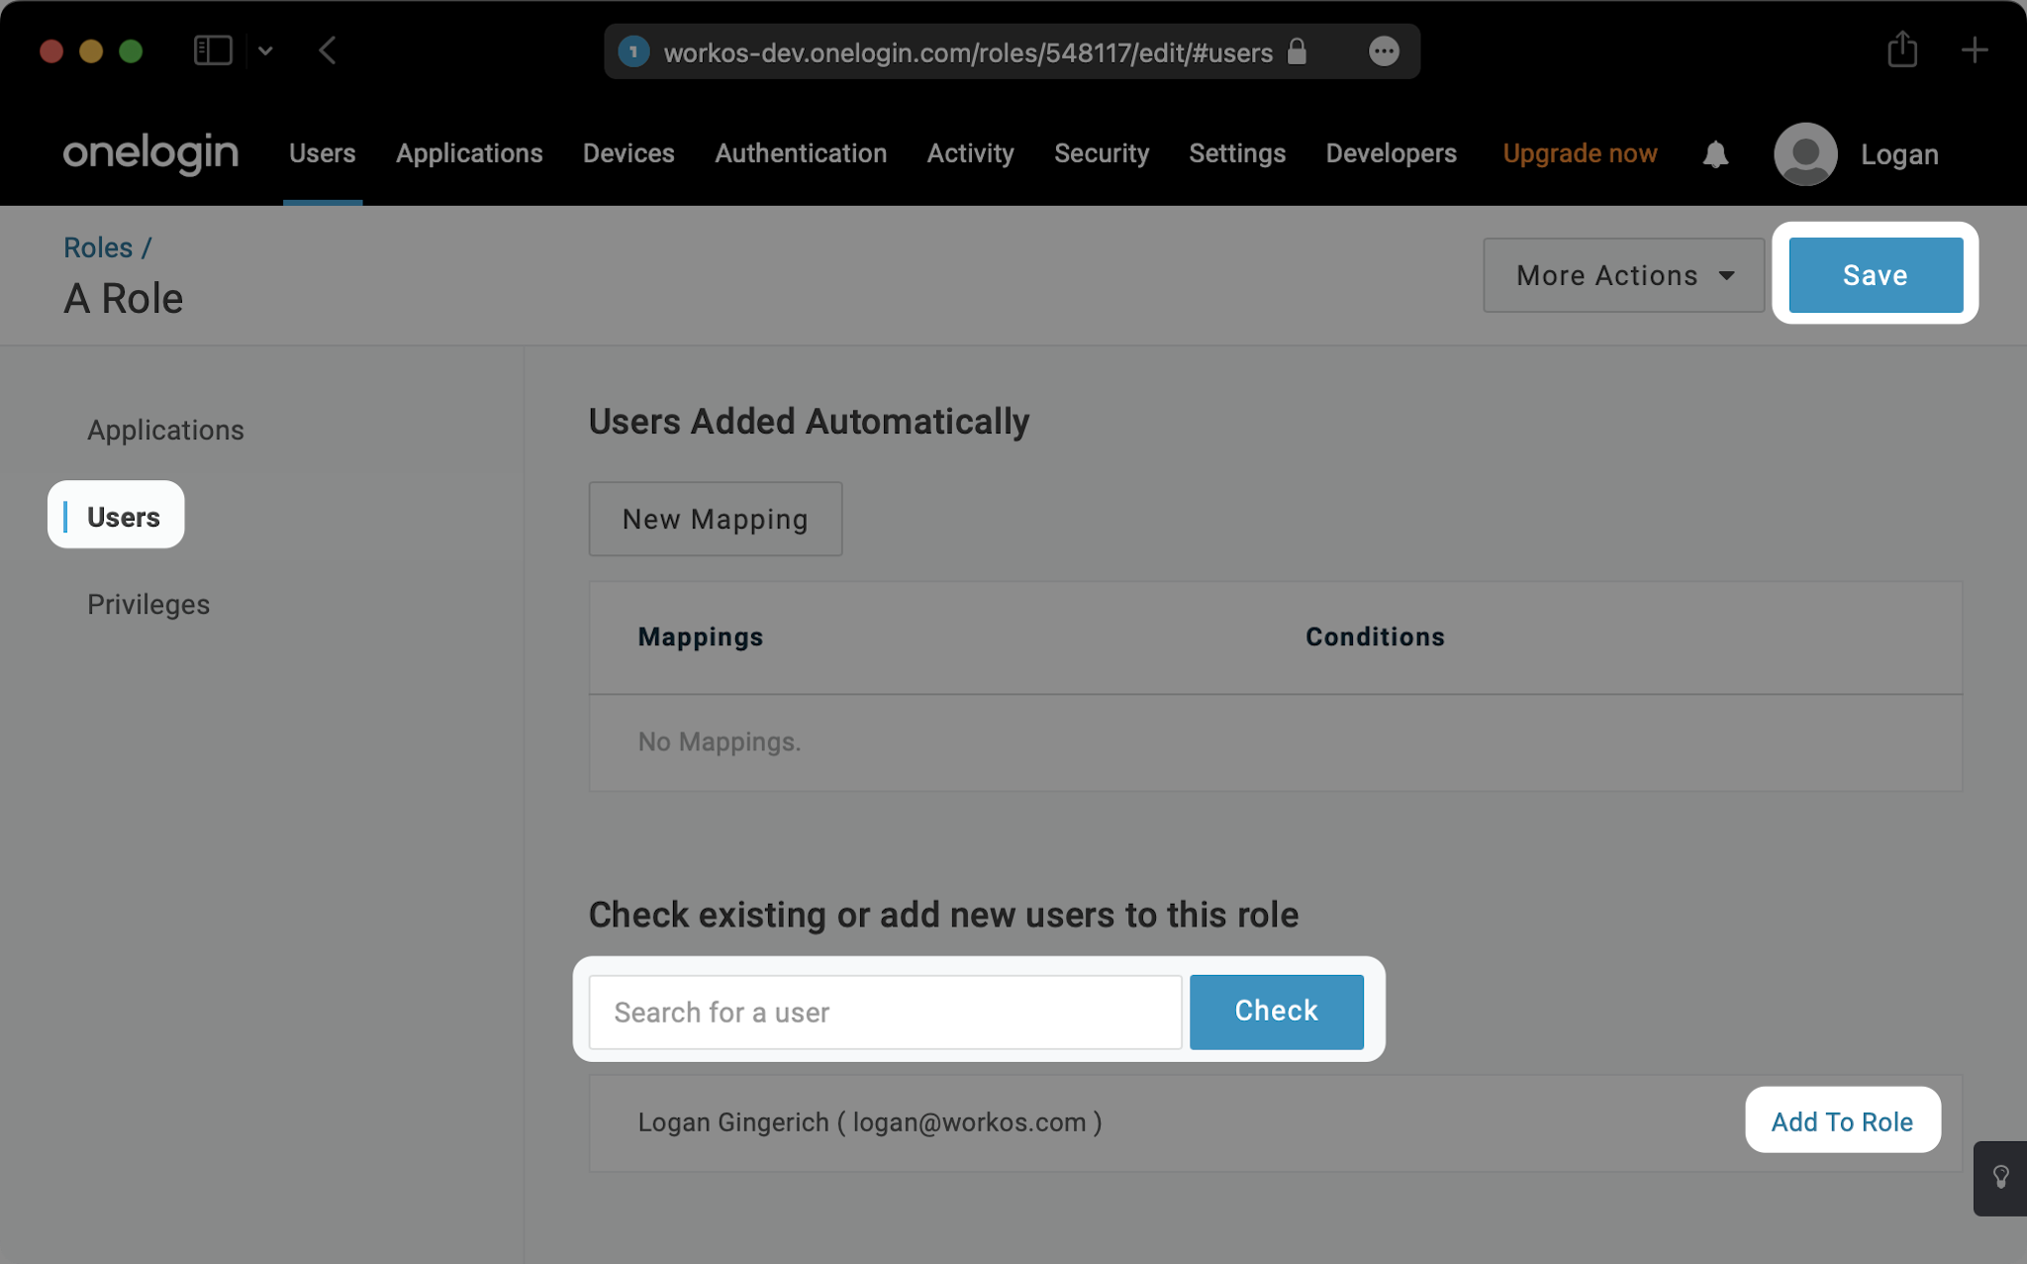Viewport: 2027px width, 1264px height.
Task: Click the lock icon in the address bar
Action: click(1298, 52)
